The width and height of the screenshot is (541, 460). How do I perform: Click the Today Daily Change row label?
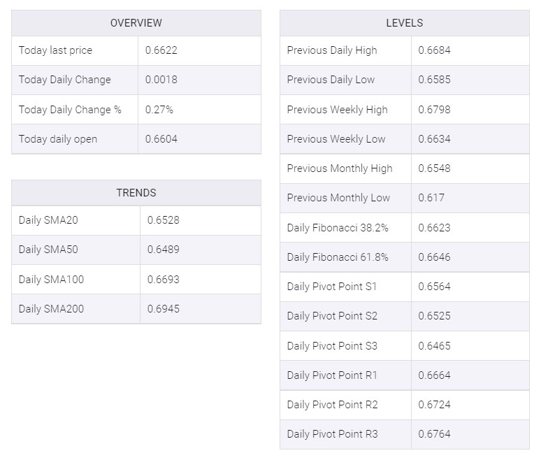(x=65, y=80)
